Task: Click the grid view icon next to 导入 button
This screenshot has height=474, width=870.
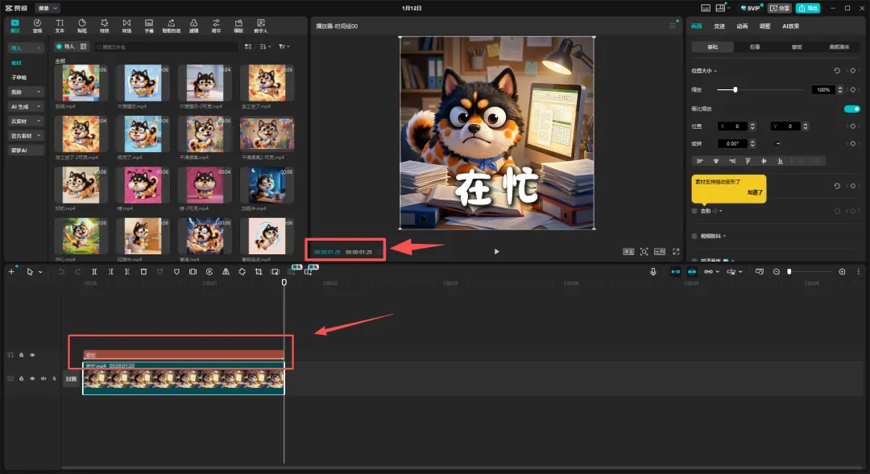Action: point(83,47)
